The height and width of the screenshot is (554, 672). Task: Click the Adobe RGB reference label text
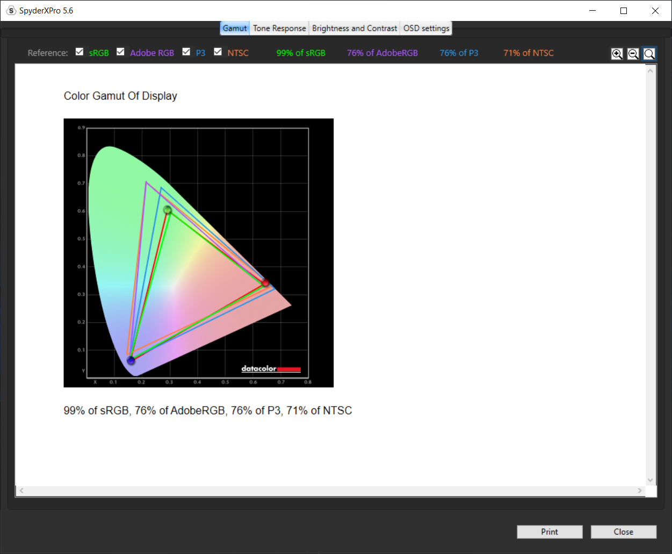tap(152, 53)
